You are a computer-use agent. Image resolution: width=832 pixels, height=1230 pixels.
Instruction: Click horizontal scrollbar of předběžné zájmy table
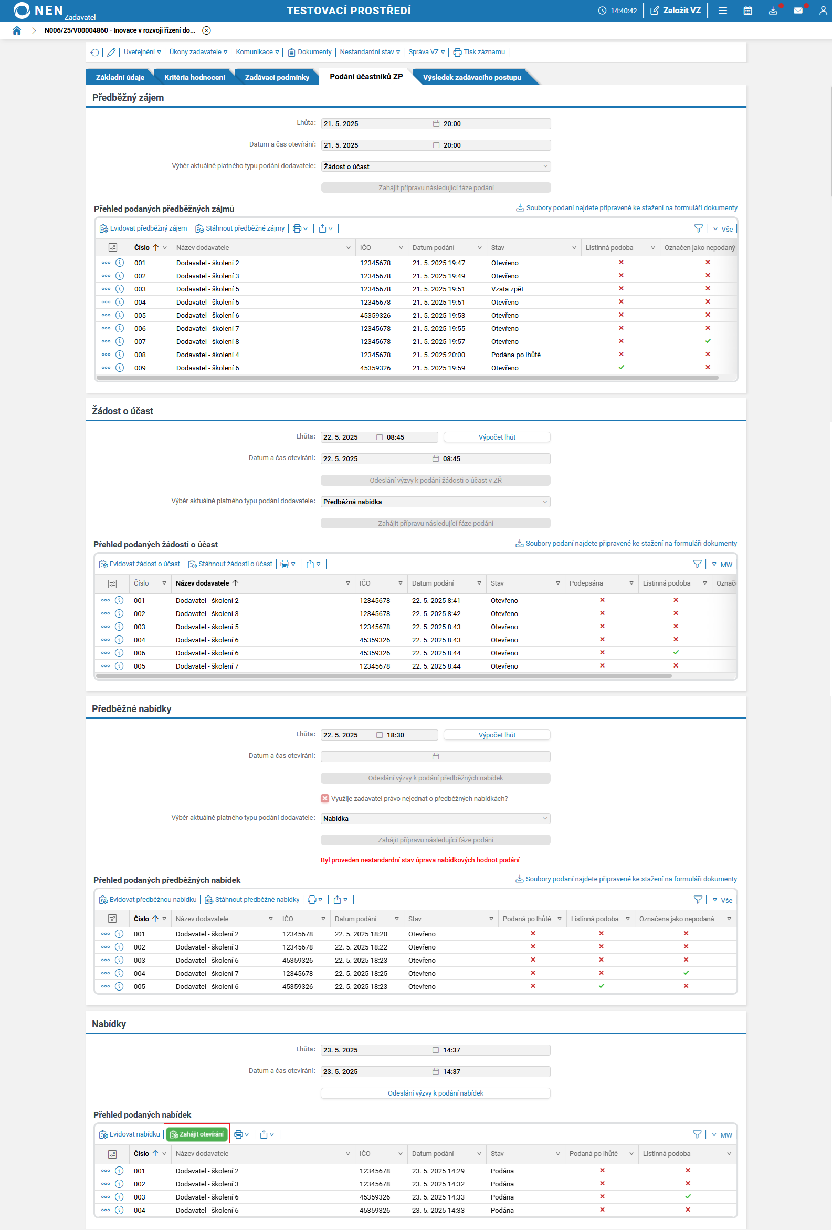(x=407, y=378)
